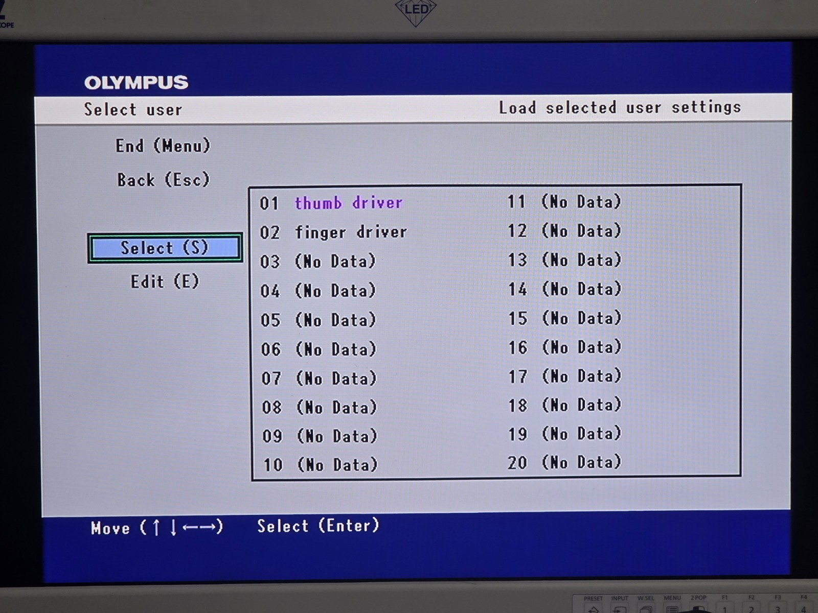
Task: Open the Edit (E) option
Action: [x=165, y=281]
